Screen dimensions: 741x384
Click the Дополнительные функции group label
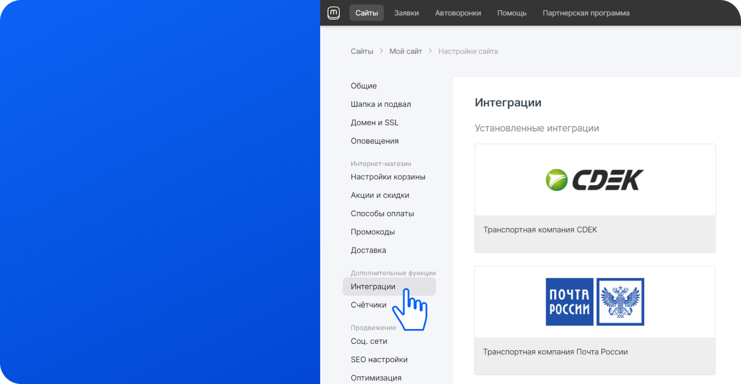pos(393,273)
